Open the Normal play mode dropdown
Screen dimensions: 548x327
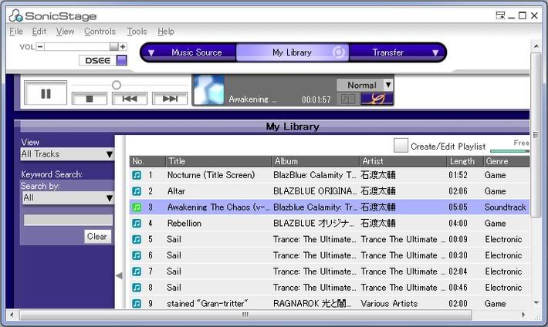point(388,85)
